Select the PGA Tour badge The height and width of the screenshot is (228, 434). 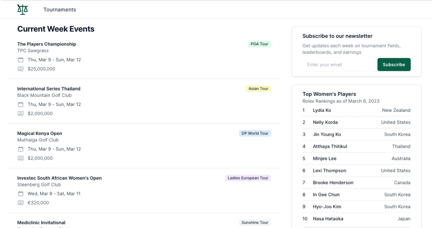(x=259, y=44)
